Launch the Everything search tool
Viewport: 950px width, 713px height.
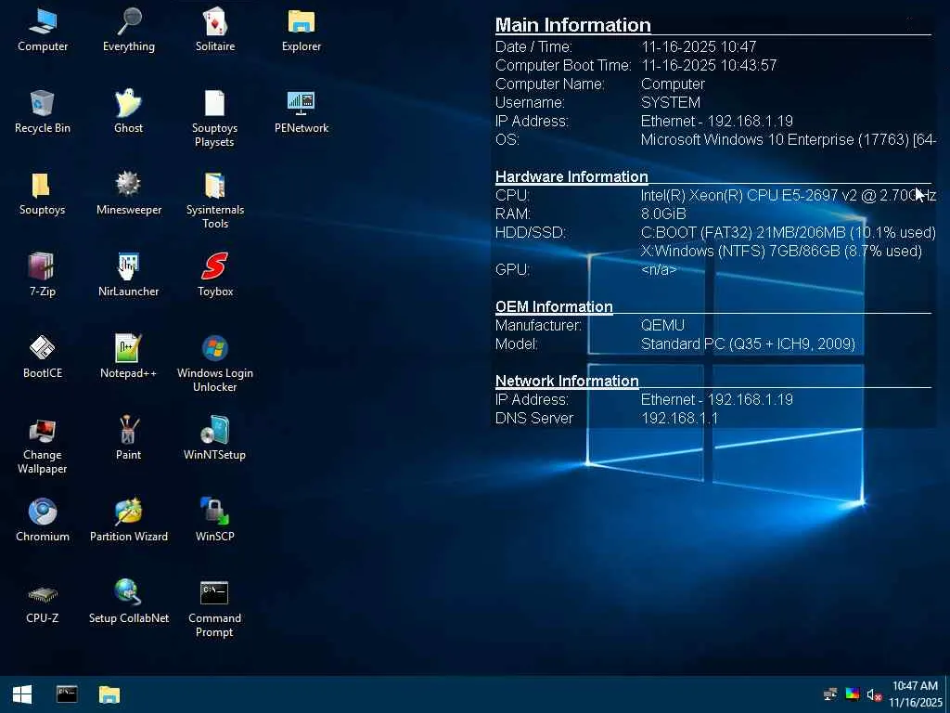[128, 31]
